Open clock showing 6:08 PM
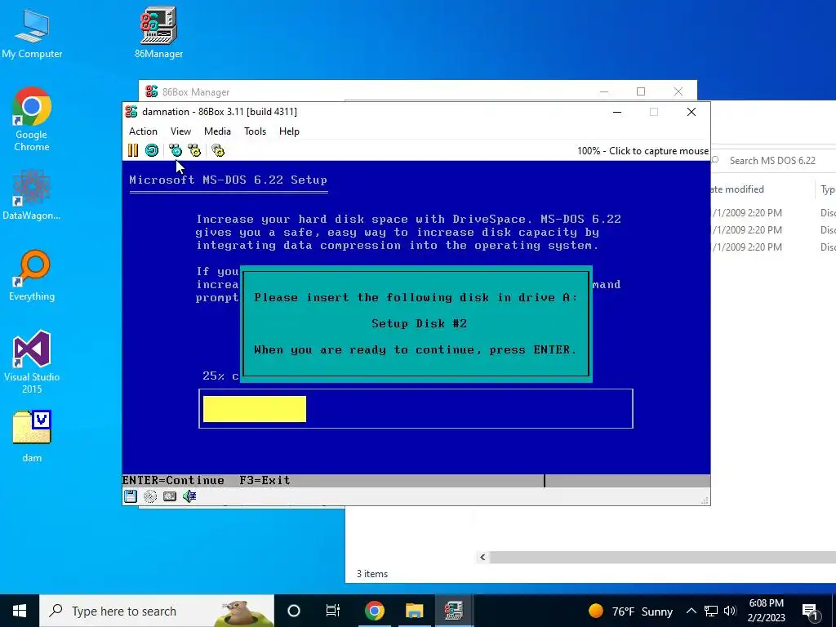The image size is (836, 627). [766, 611]
